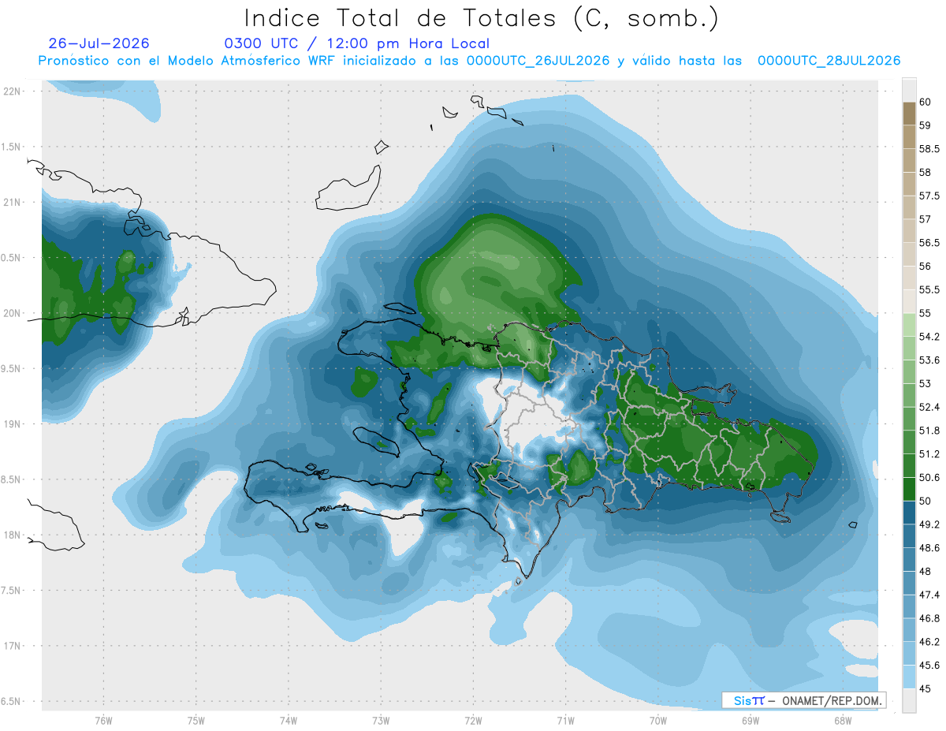
Task: Click the dark brown swatch between 59 and 60
Action: tap(909, 114)
